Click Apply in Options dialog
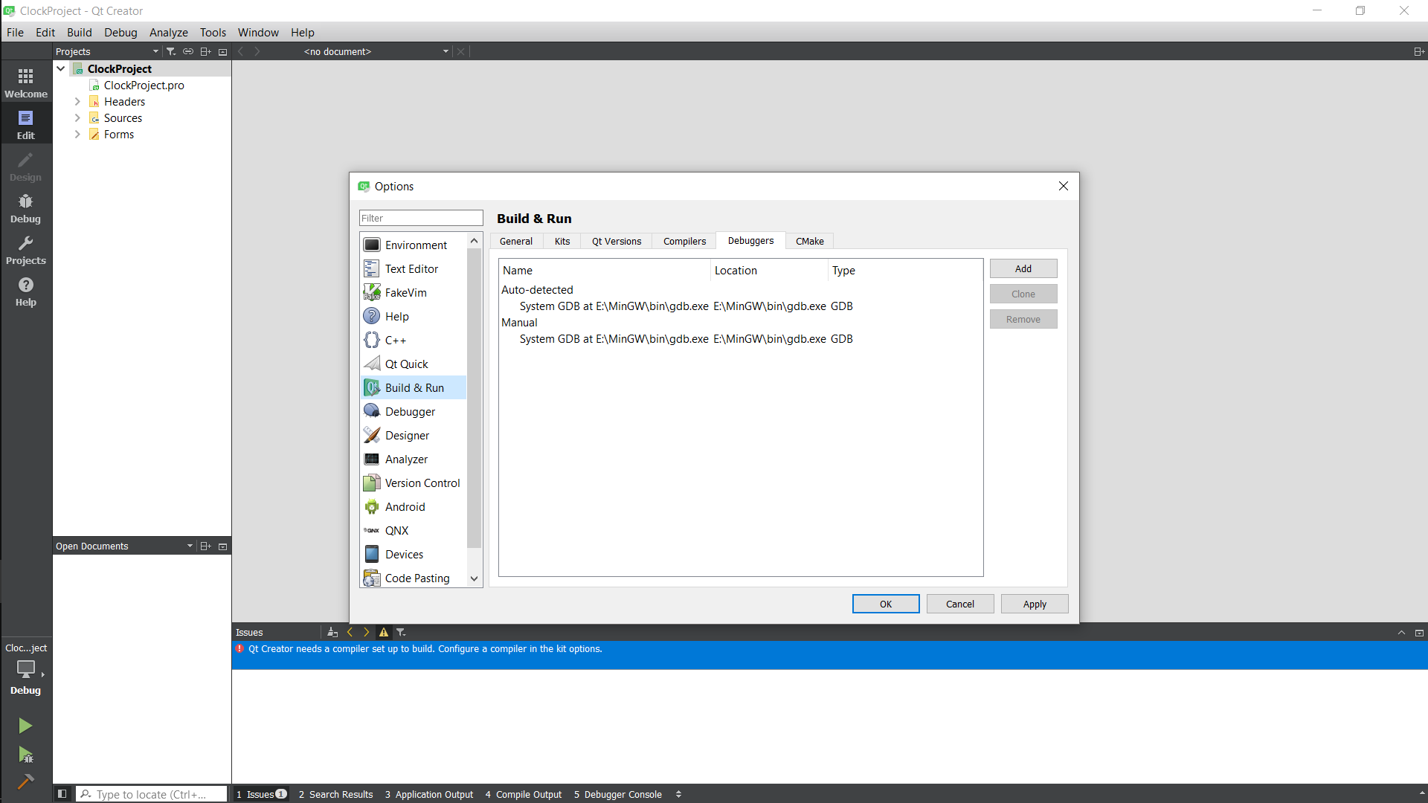The width and height of the screenshot is (1428, 803). (1035, 604)
